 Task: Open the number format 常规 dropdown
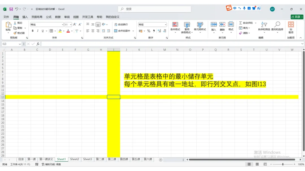coord(165,24)
